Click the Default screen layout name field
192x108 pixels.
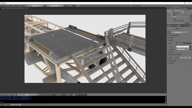click(33, 6)
